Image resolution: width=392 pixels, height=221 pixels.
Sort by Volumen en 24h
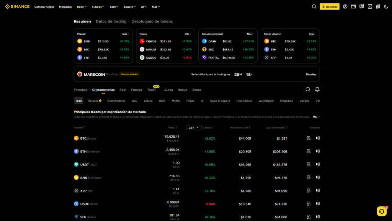point(240,128)
